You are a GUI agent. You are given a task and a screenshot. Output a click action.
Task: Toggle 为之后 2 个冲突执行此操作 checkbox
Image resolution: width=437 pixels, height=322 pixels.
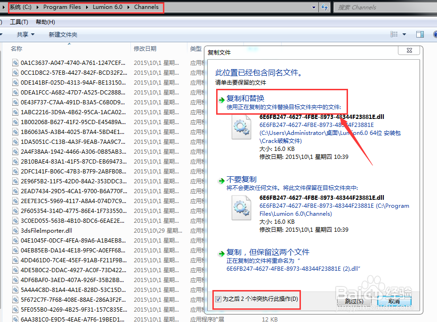click(218, 299)
